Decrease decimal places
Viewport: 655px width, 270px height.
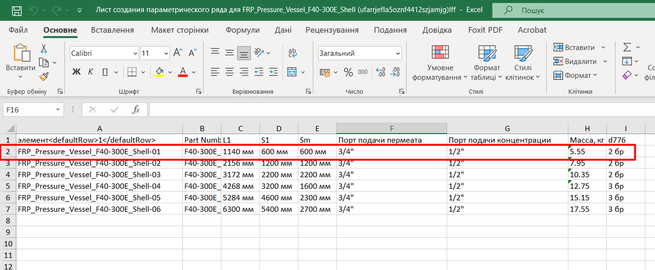point(395,72)
